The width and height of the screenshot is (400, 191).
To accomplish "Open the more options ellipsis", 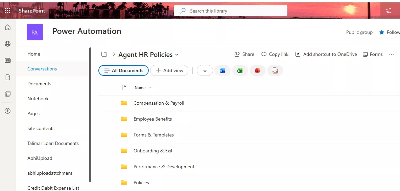I will (392, 54).
